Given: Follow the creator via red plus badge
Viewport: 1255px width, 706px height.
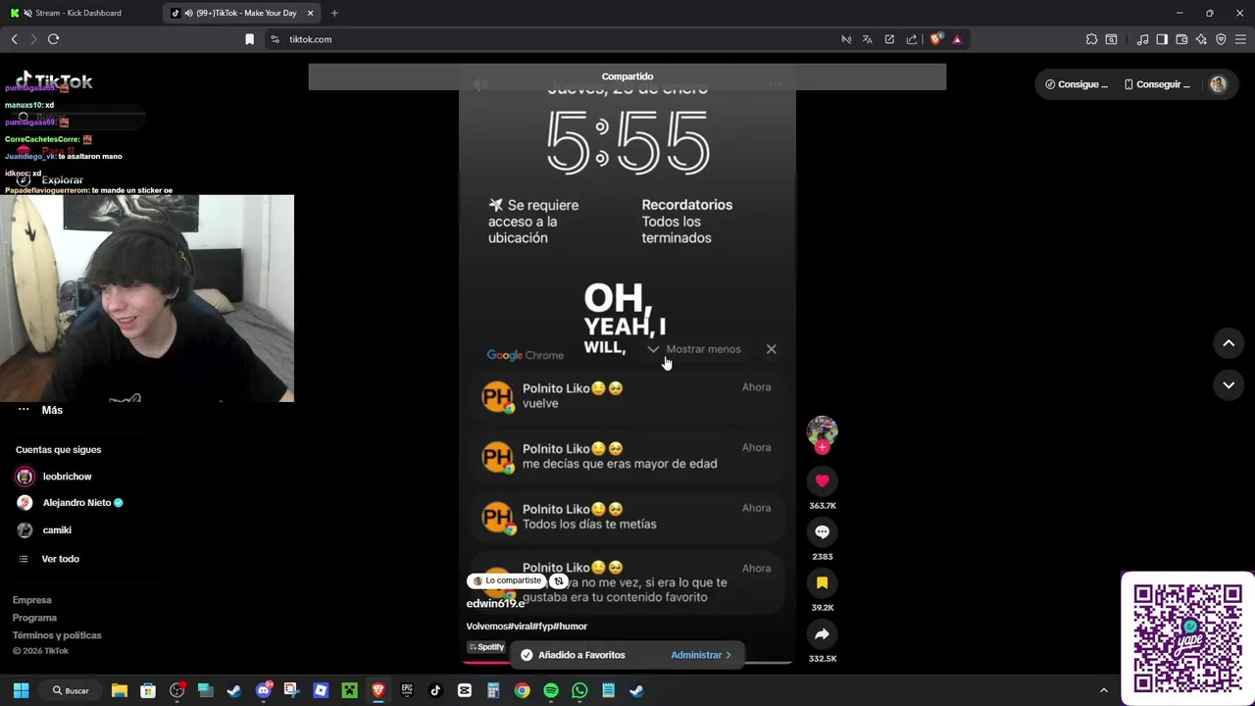Looking at the screenshot, I should tap(822, 447).
